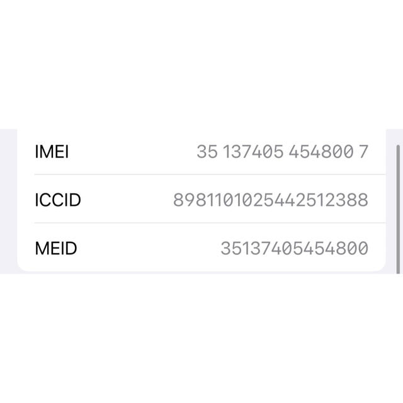Click empty space between MEID label and value
The image size is (403, 403).
click(149, 248)
